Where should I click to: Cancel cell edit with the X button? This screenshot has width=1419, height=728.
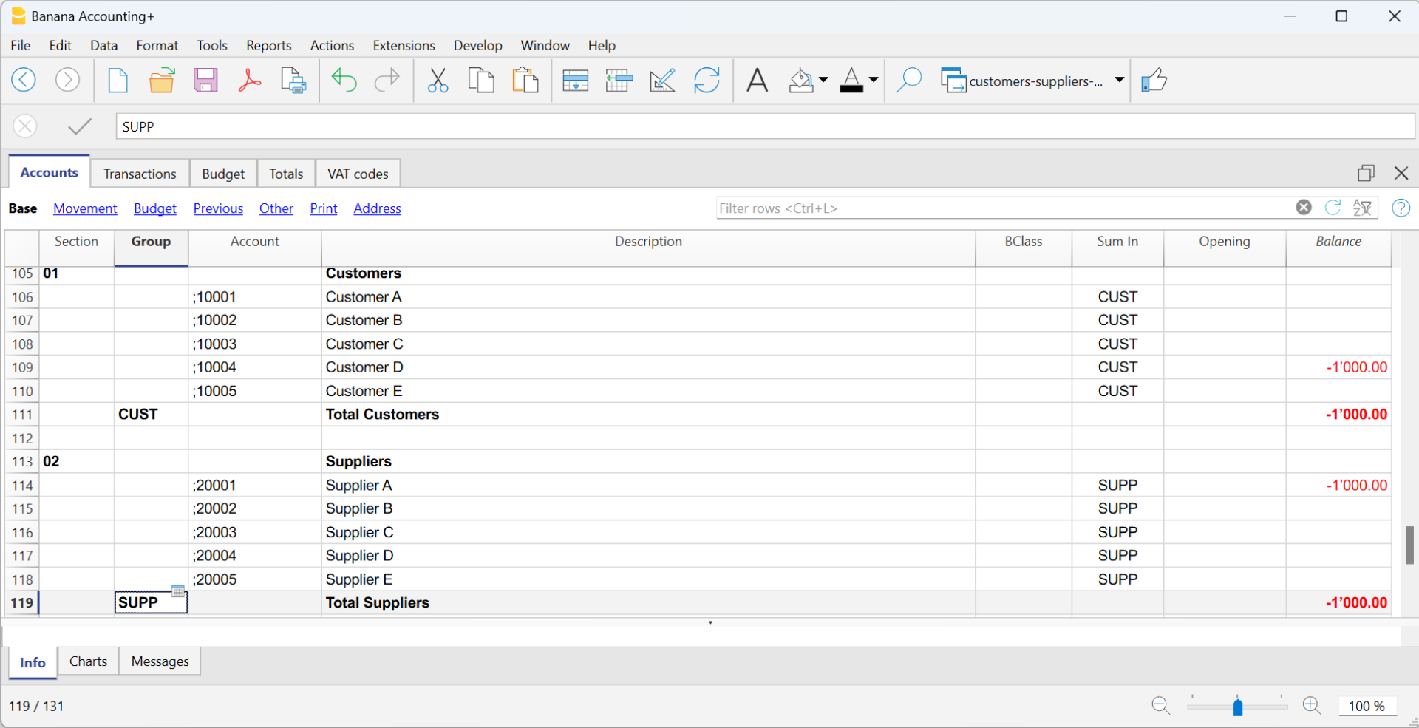click(x=25, y=126)
